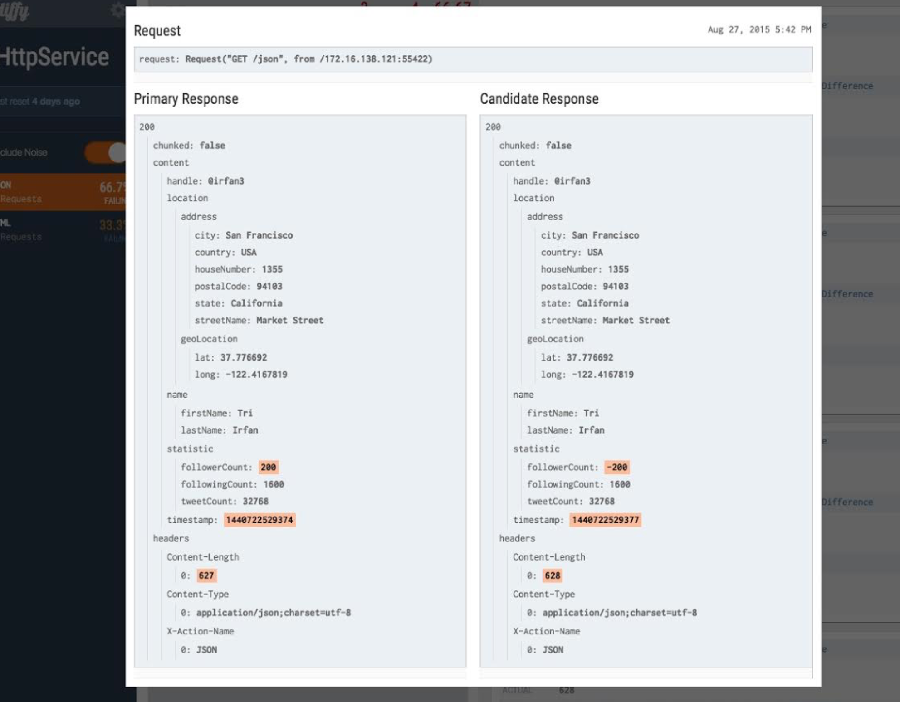Image resolution: width=900 pixels, height=702 pixels.
Task: Click the primary headers node
Action: click(x=171, y=538)
